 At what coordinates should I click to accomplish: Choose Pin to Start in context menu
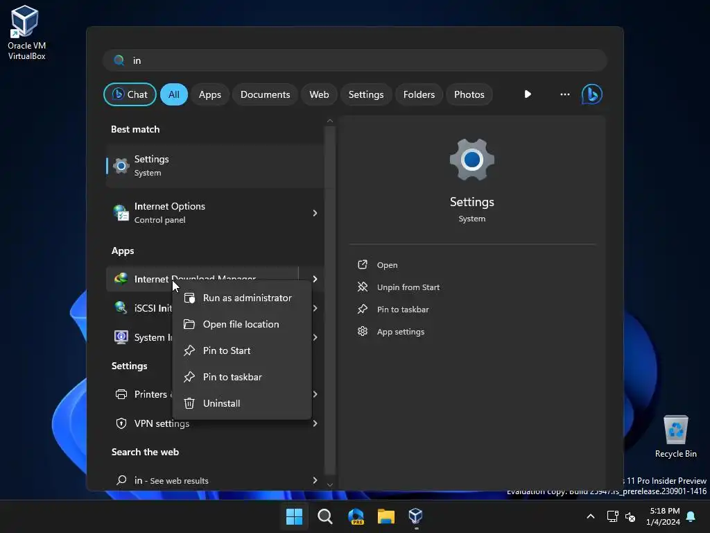[x=242, y=350]
